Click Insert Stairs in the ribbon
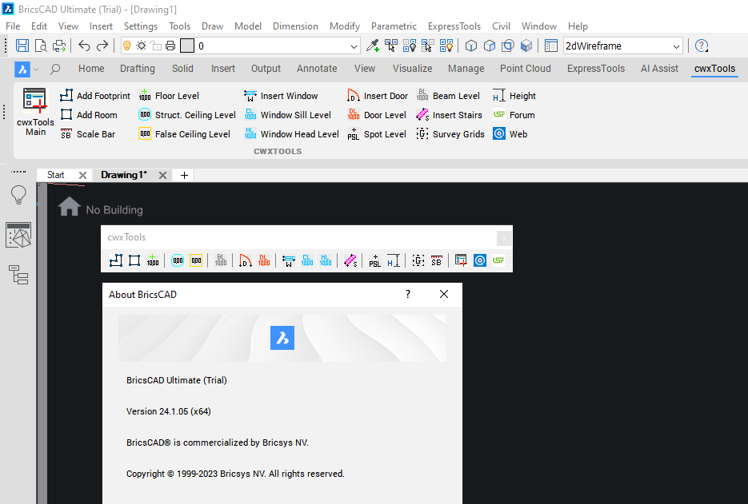The width and height of the screenshot is (748, 504). [449, 115]
